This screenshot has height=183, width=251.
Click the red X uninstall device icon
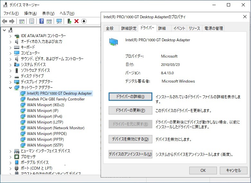click(76, 21)
